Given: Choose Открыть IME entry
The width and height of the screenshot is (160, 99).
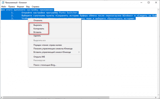Looking at the screenshot, I should [55, 57].
